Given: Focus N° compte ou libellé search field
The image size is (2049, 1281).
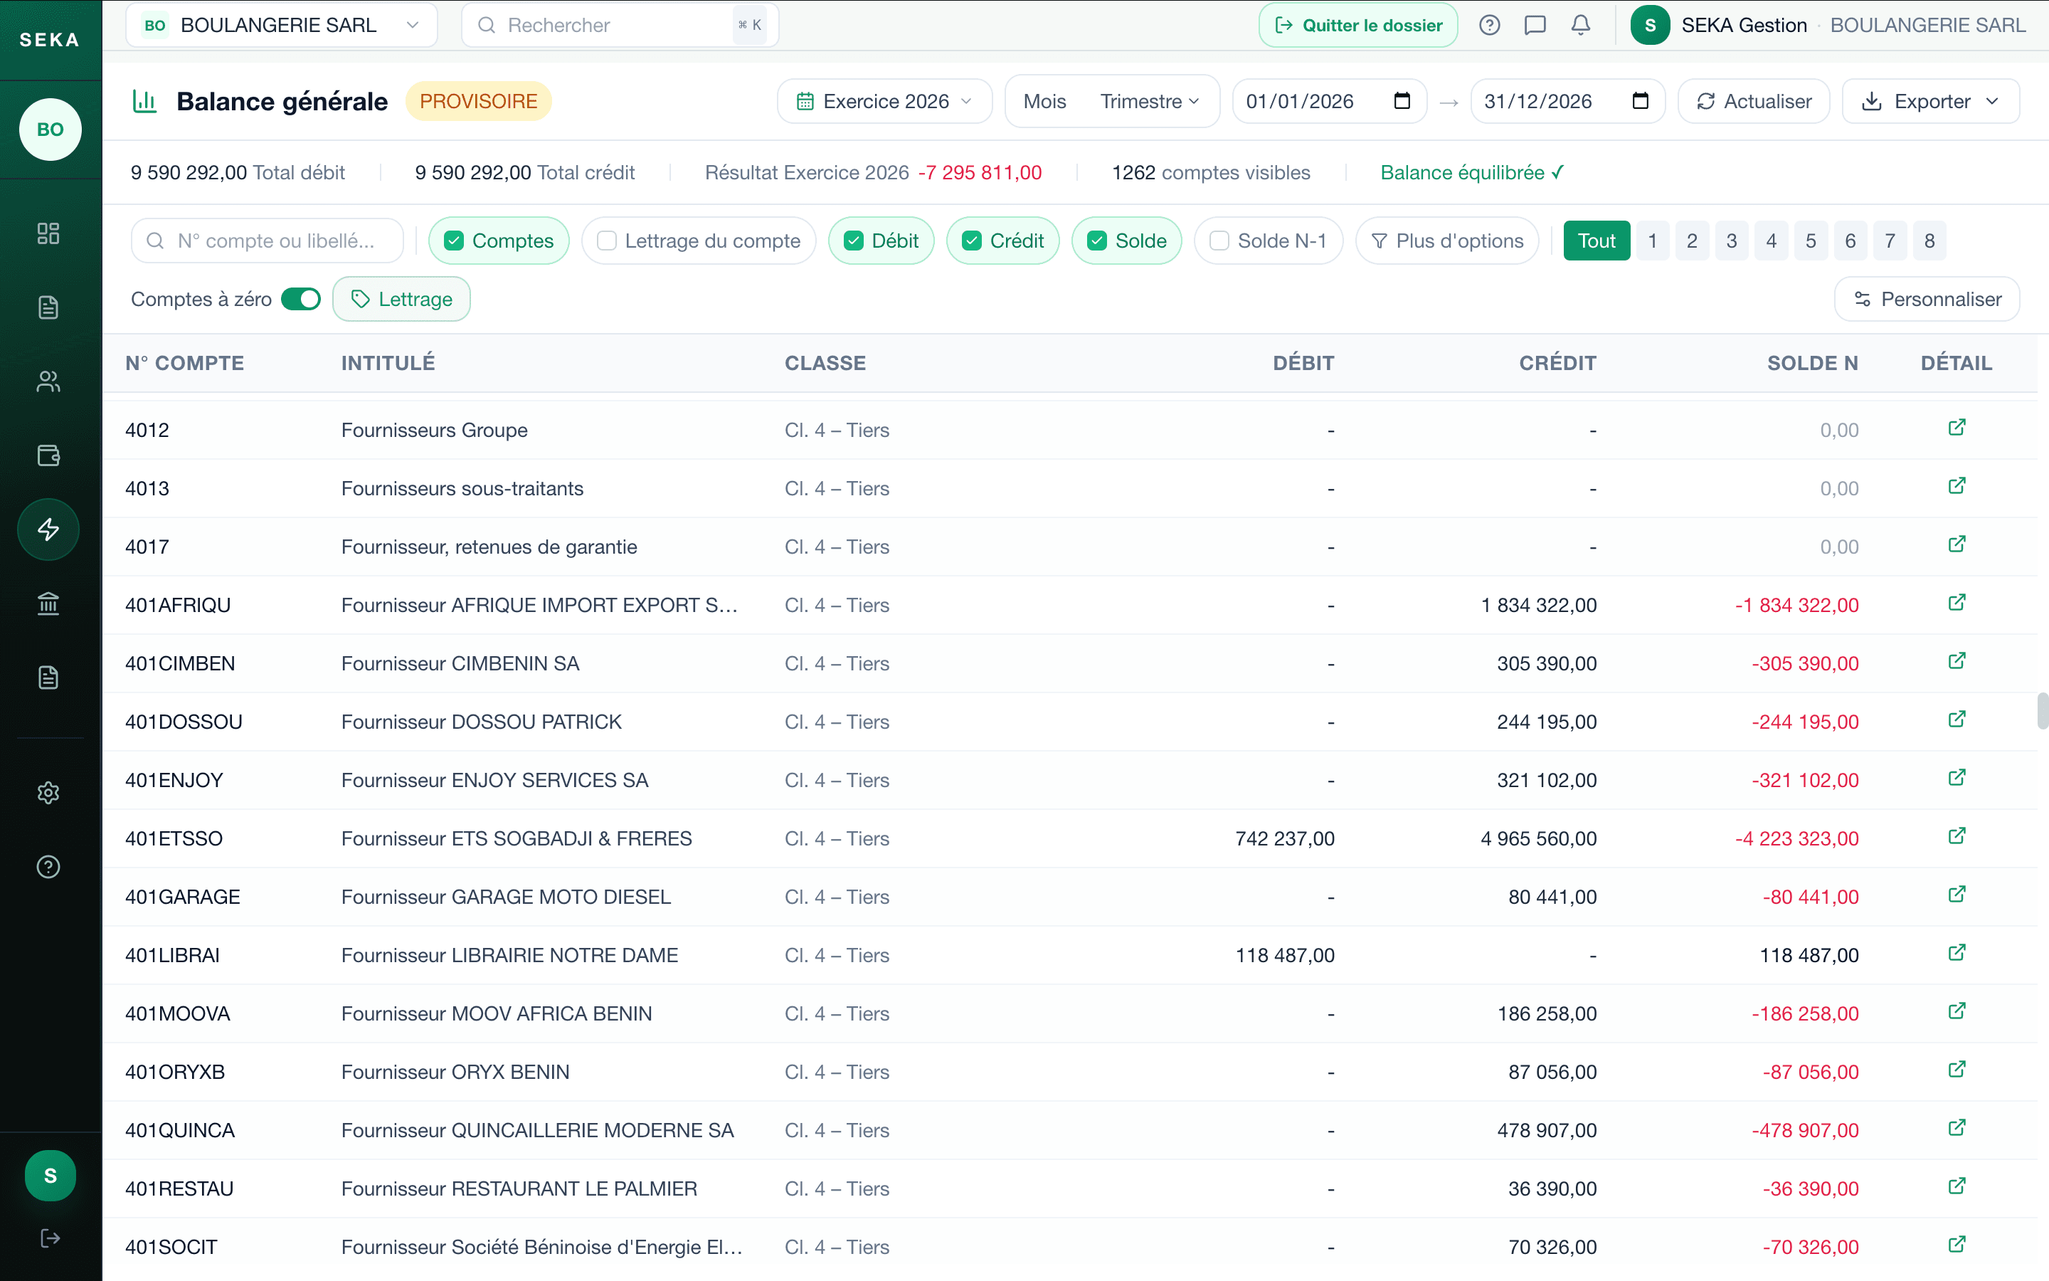Looking at the screenshot, I should pos(268,241).
